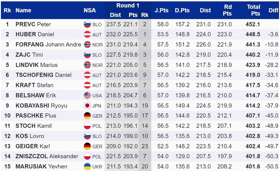This screenshot has width=280, height=171.
Task: Click the Diff column header
Action: pyautogui.click(x=273, y=10)
